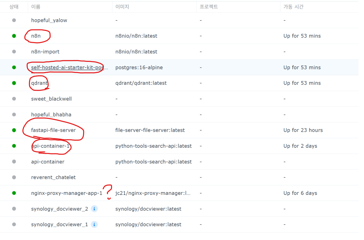Click "Up for 53 mins" in postgres:16-alpine row

click(x=302, y=67)
